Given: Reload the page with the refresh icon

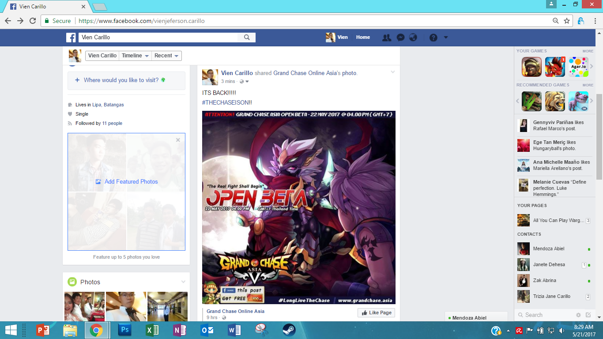Looking at the screenshot, I should [33, 21].
